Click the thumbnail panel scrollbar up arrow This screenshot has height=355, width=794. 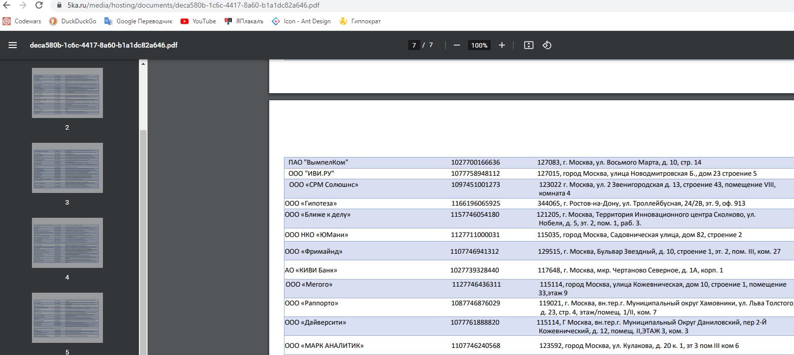click(143, 64)
